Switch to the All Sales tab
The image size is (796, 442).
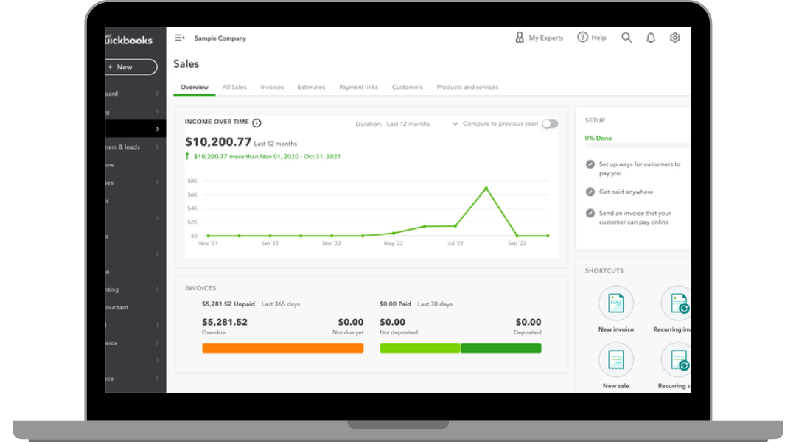pos(234,88)
